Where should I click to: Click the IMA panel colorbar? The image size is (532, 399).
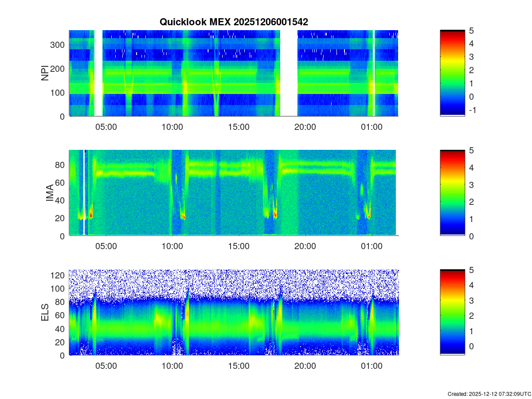pyautogui.click(x=452, y=193)
